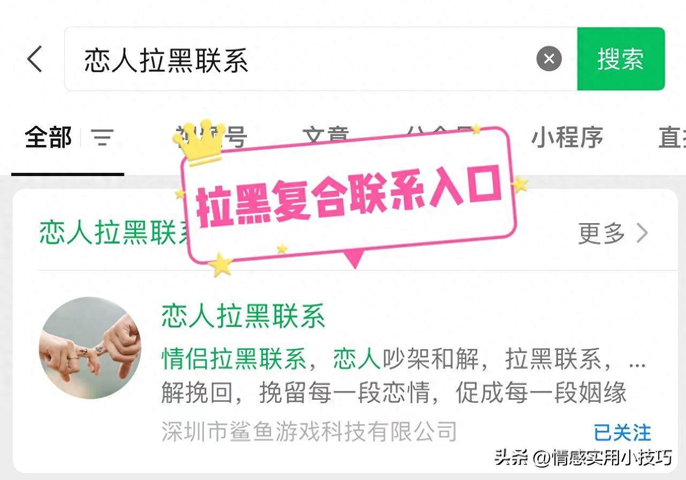Image resolution: width=686 pixels, height=480 pixels.
Task: Switch to the 文章 tab
Action: click(326, 138)
